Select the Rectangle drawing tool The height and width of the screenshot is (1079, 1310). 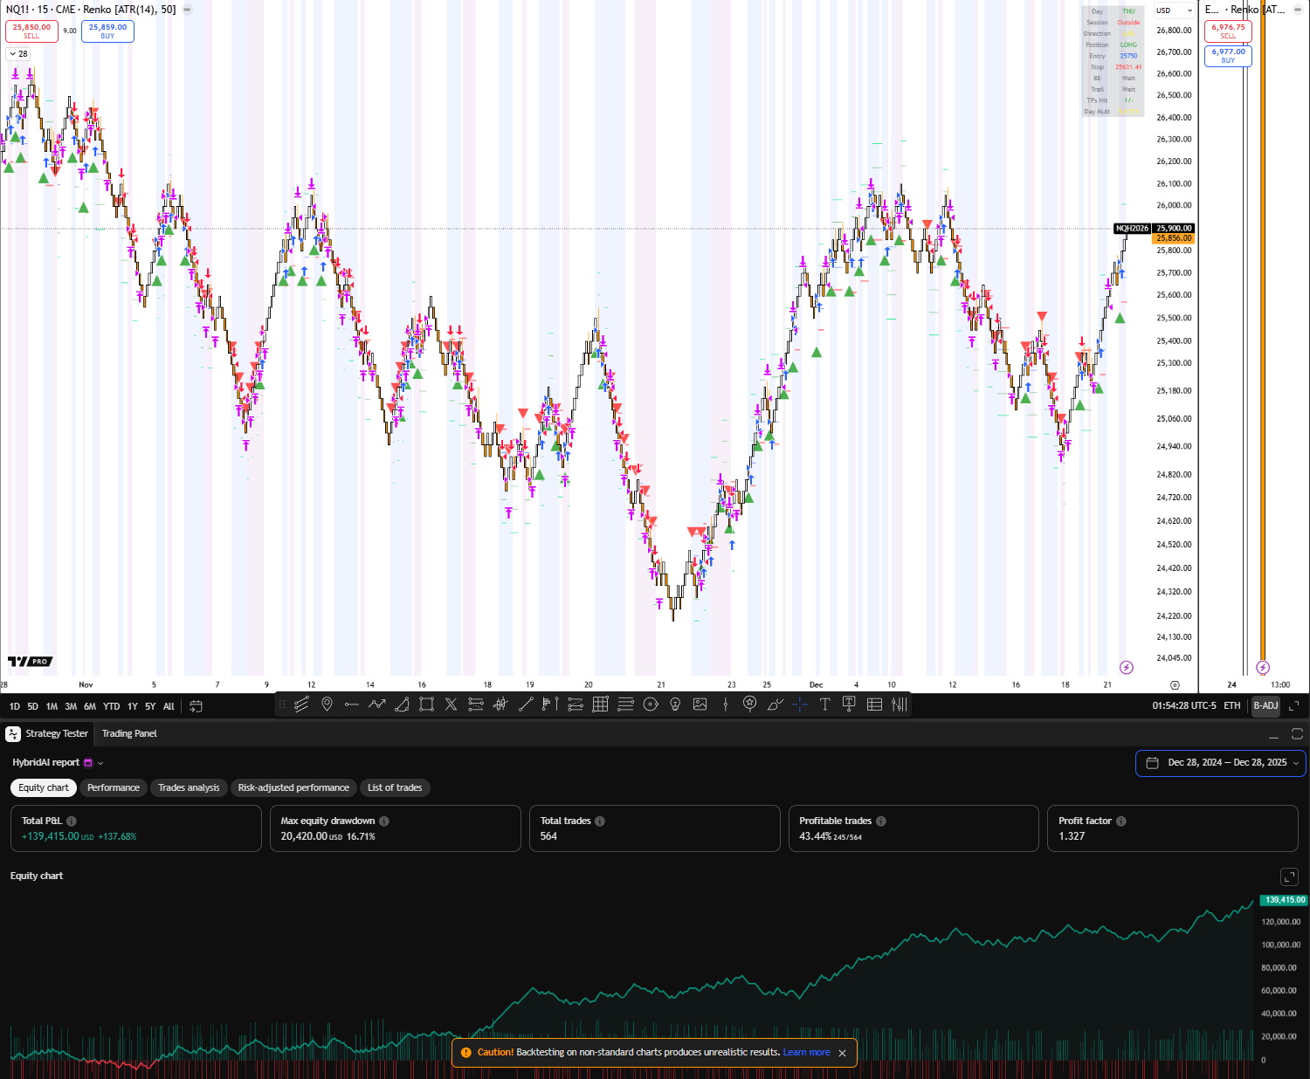426,704
